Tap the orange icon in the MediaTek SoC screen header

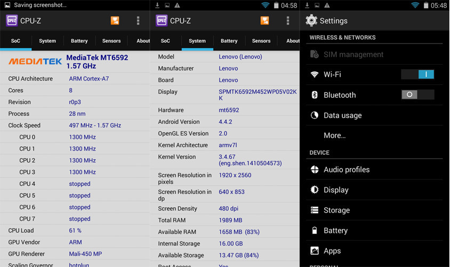[115, 21]
